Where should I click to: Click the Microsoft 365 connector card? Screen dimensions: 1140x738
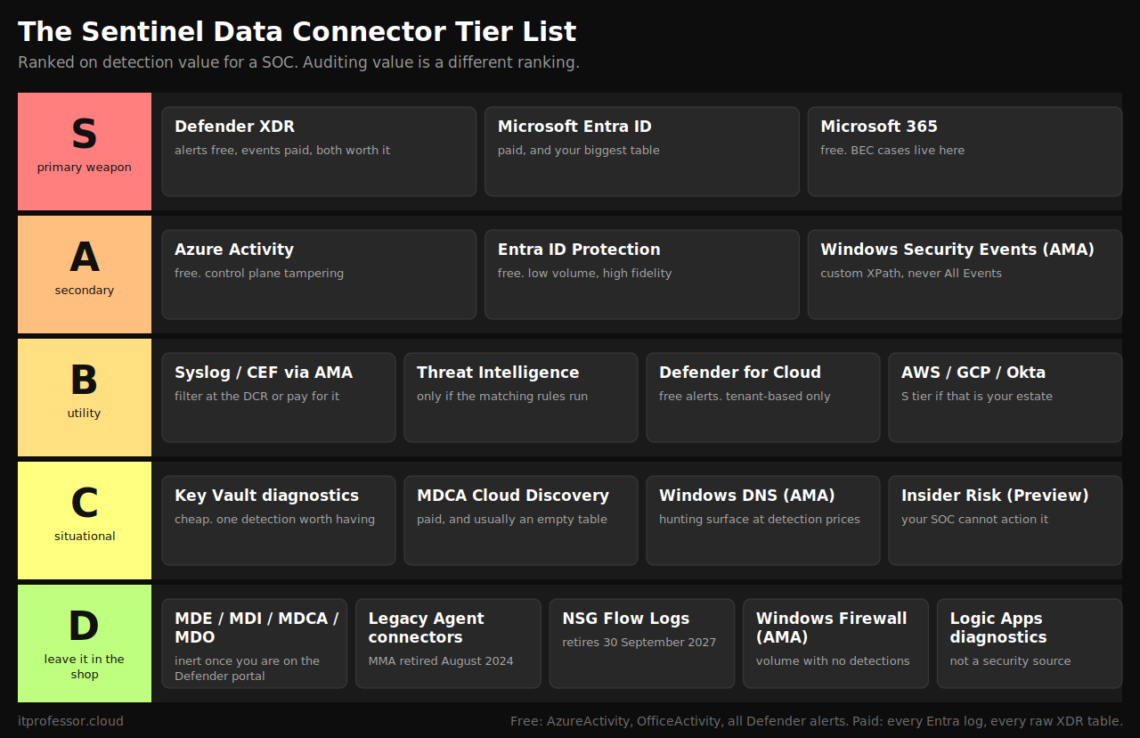tap(965, 152)
